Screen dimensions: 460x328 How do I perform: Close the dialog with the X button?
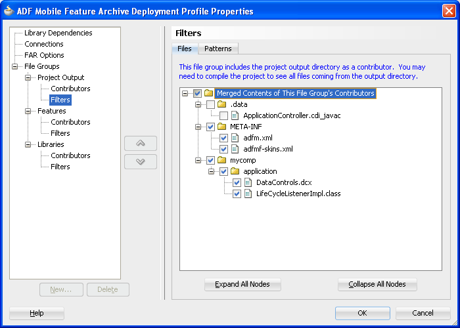(x=449, y=11)
